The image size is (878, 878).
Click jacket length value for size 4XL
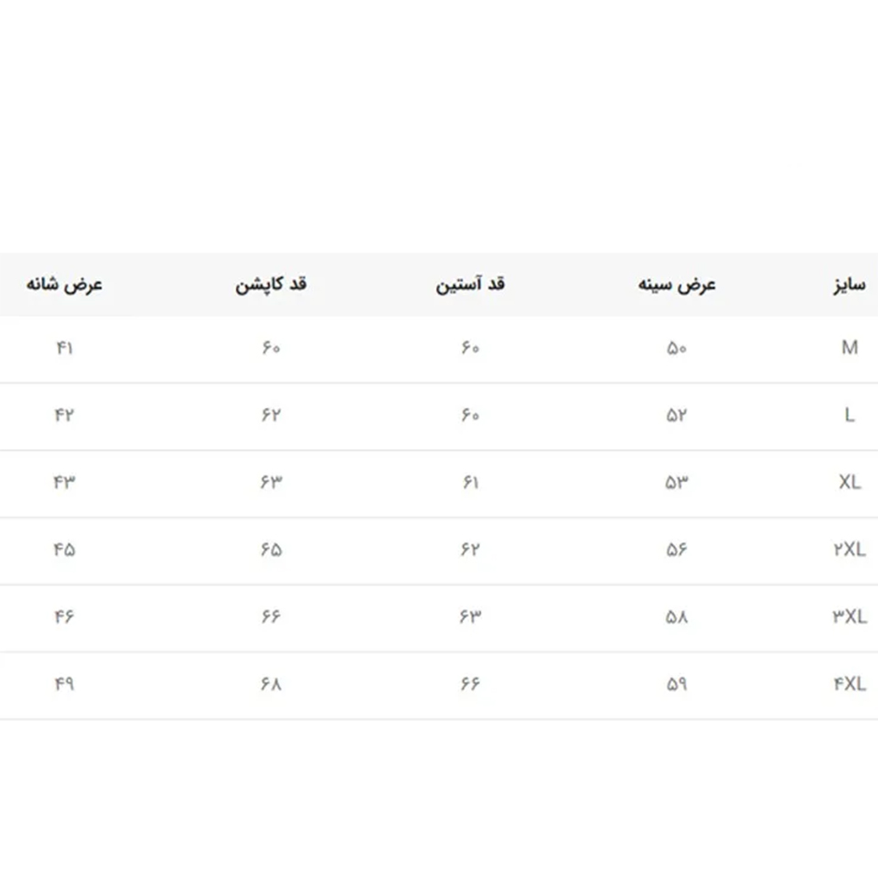pos(271,684)
